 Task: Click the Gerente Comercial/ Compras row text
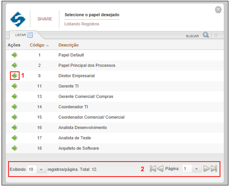point(86,96)
